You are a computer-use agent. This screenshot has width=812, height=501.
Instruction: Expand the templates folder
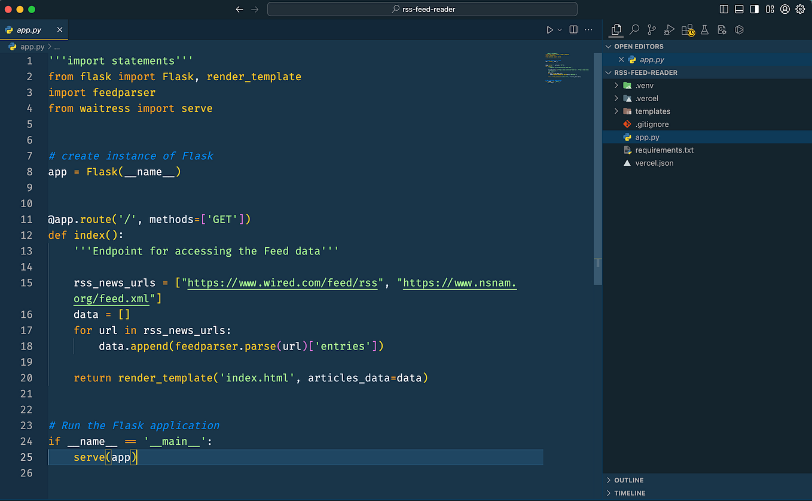616,111
